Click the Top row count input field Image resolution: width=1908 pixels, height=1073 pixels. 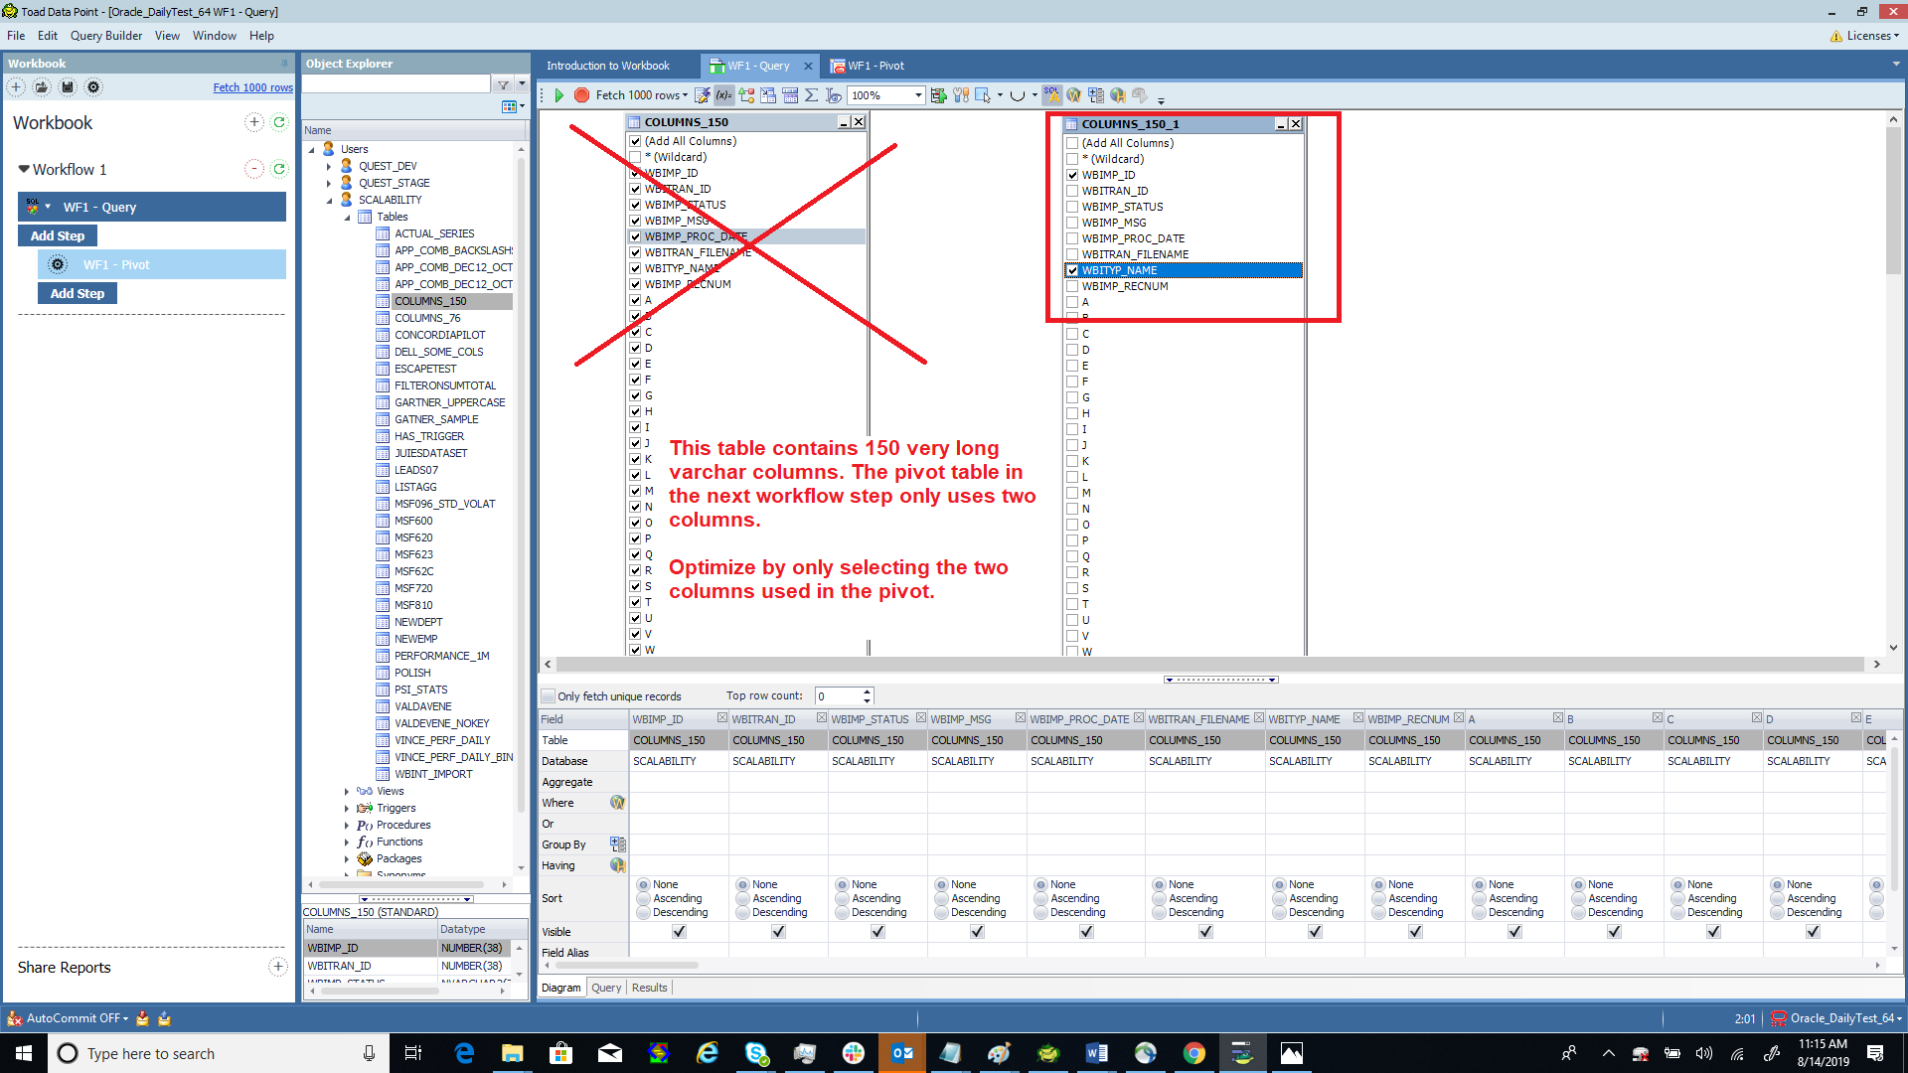(x=838, y=696)
